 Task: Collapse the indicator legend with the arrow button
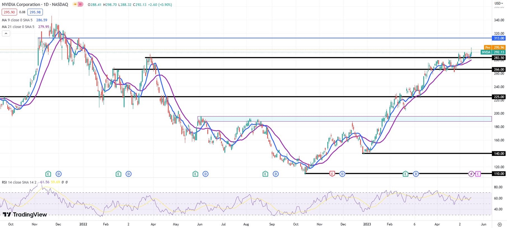6,33
